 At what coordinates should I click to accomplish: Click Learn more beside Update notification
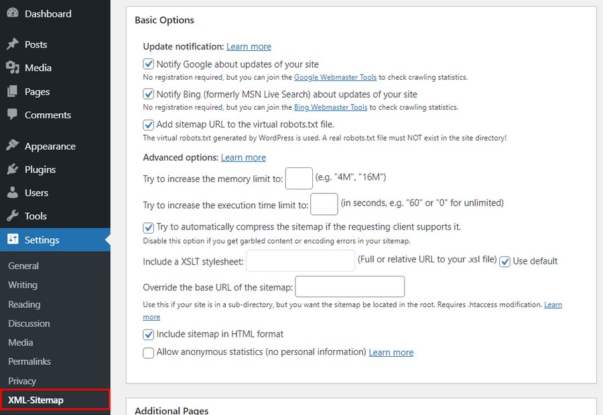pos(249,46)
